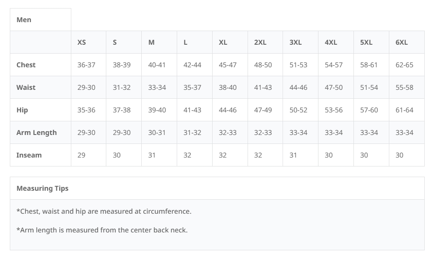
Task: Select the 2XL column header
Action: 260,42
